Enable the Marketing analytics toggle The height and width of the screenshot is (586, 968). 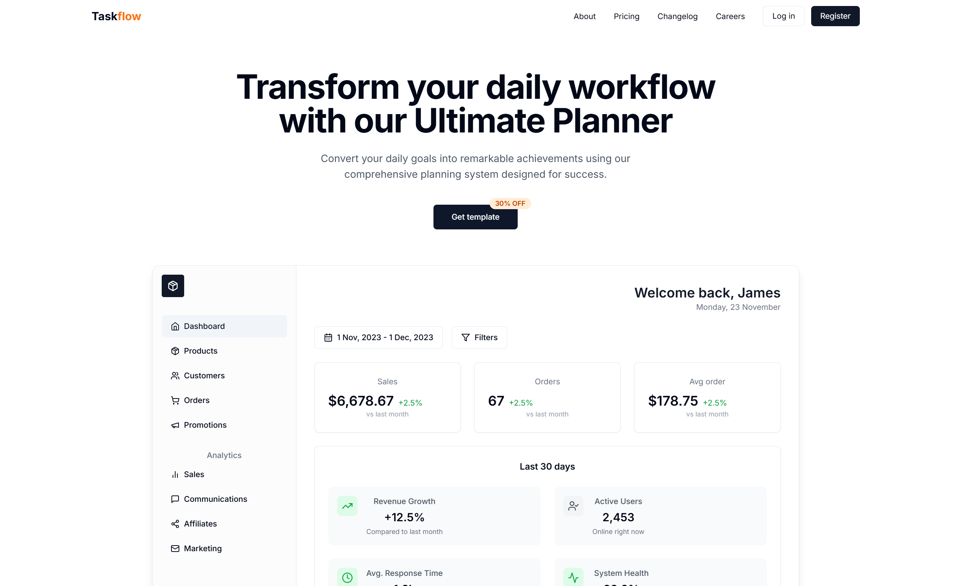point(203,548)
